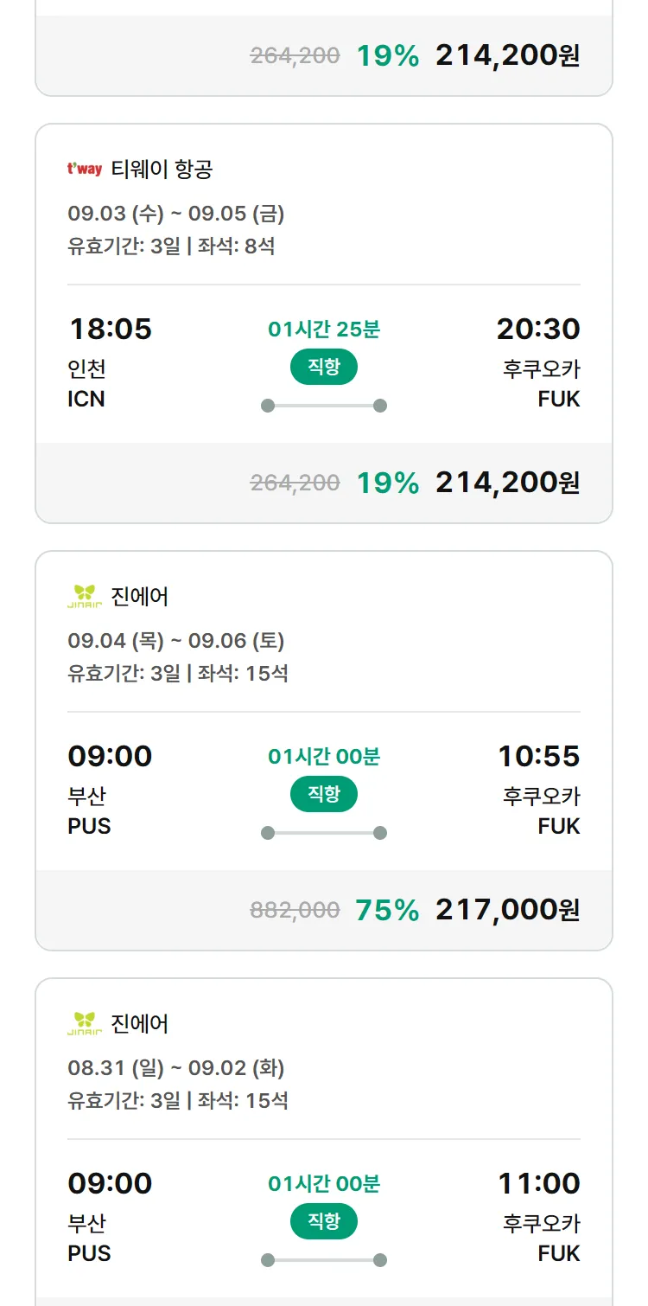Image resolution: width=648 pixels, height=1306 pixels.
Task: Tap 직항 badge on the 18:05 Incheon flight
Action: coord(324,368)
